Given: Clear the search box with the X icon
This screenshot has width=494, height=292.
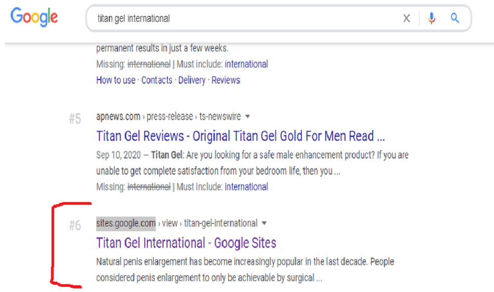Looking at the screenshot, I should point(407,19).
